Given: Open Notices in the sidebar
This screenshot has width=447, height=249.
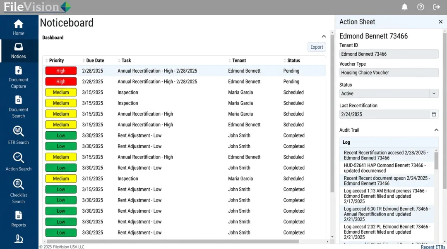Looking at the screenshot, I should tap(19, 51).
